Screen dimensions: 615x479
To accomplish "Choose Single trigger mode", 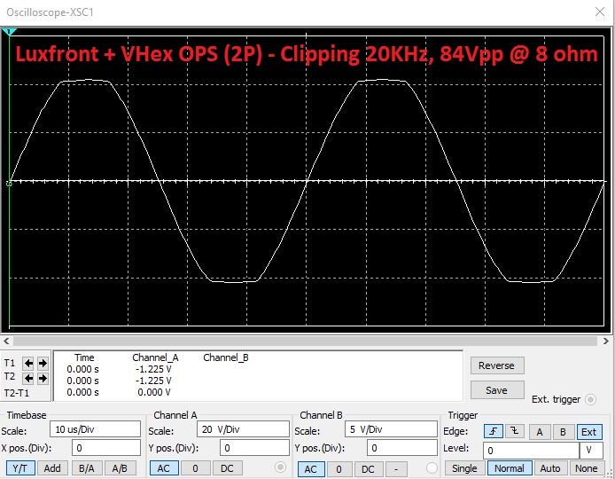I will [464, 468].
